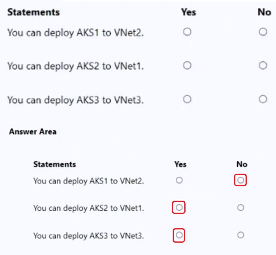The width and height of the screenshot is (276, 255).
Task: Select No for deploying AKS1 to VNet2
Action: (263, 32)
